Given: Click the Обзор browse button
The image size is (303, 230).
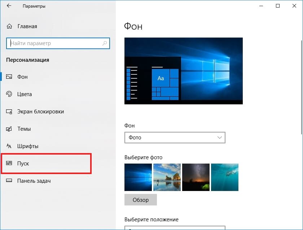Looking at the screenshot, I should pyautogui.click(x=140, y=200).
